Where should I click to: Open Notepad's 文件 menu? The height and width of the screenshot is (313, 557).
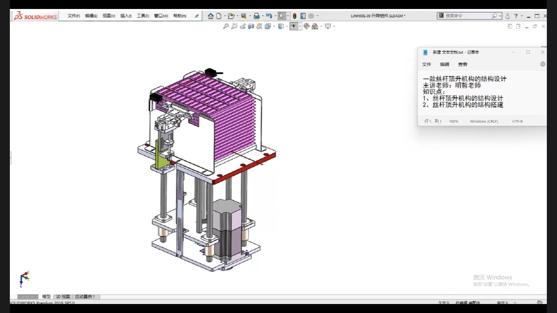pos(426,64)
